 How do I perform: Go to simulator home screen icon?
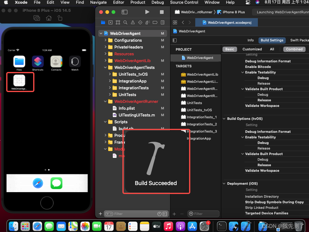click(49, 18)
